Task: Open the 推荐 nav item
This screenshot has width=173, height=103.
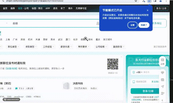Action: click(13, 8)
